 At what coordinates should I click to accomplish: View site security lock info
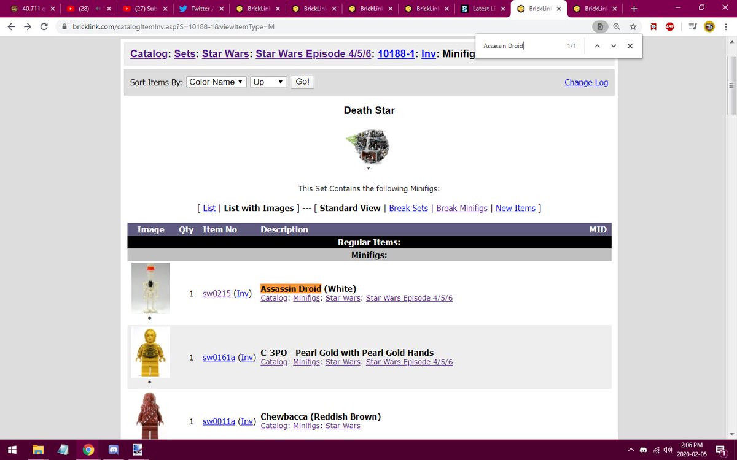[65, 27]
